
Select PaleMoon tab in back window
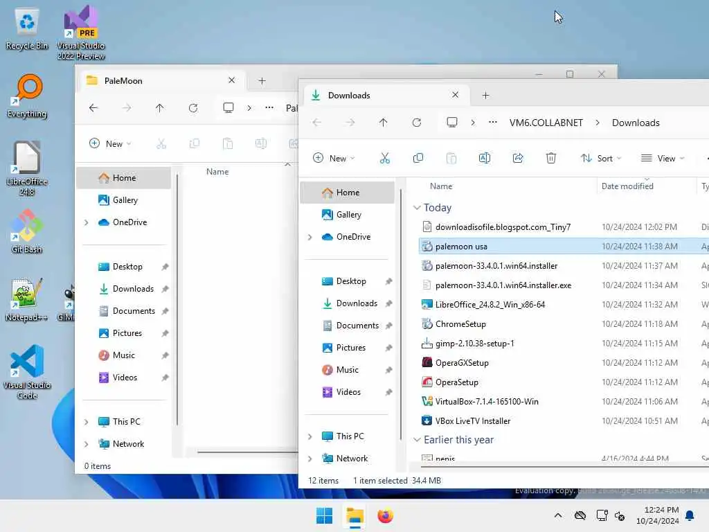(x=163, y=80)
